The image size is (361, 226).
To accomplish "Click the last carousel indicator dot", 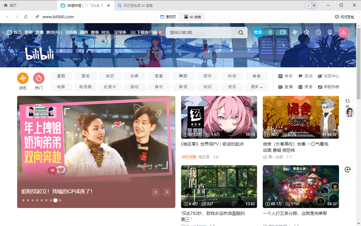I will click(x=60, y=200).
